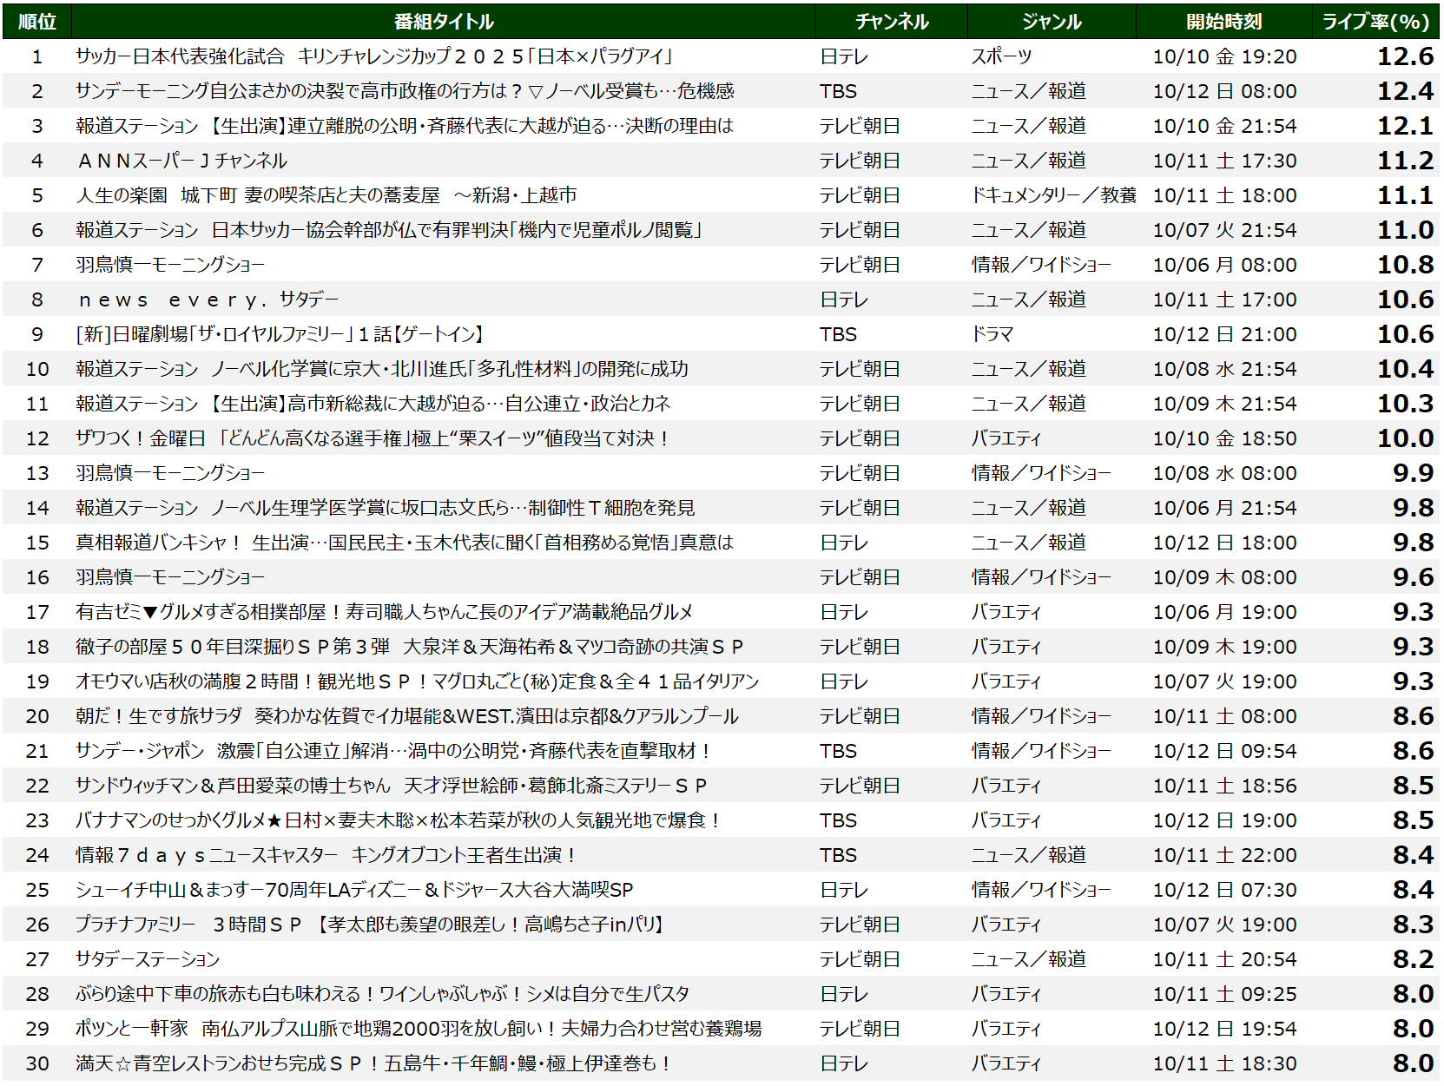Viewport: 1444px width, 1086px height.
Task: Click the ザ・ロイヤルファミリー drama title
Action: click(x=280, y=334)
